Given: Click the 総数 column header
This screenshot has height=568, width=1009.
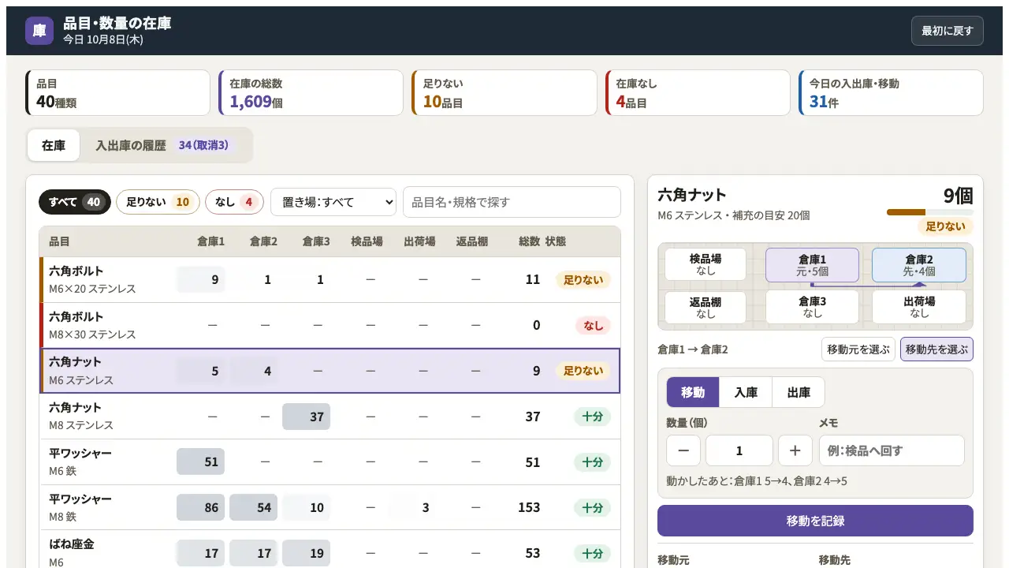Looking at the screenshot, I should (530, 241).
